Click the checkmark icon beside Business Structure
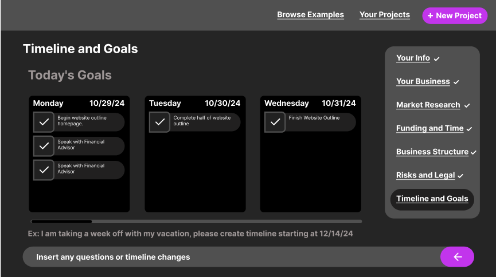This screenshot has height=277, width=496. [474, 153]
